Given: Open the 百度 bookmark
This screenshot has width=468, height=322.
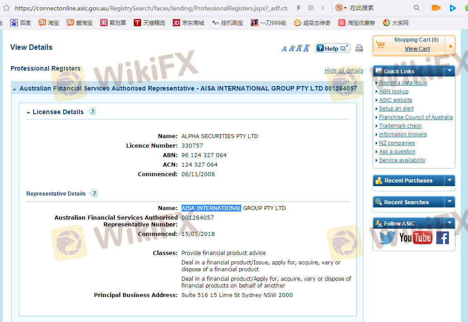Looking at the screenshot, I should [21, 23].
